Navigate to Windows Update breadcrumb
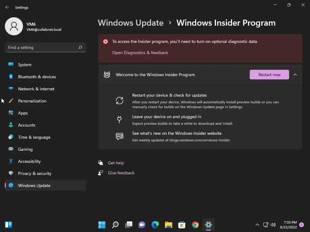 [x=130, y=23]
